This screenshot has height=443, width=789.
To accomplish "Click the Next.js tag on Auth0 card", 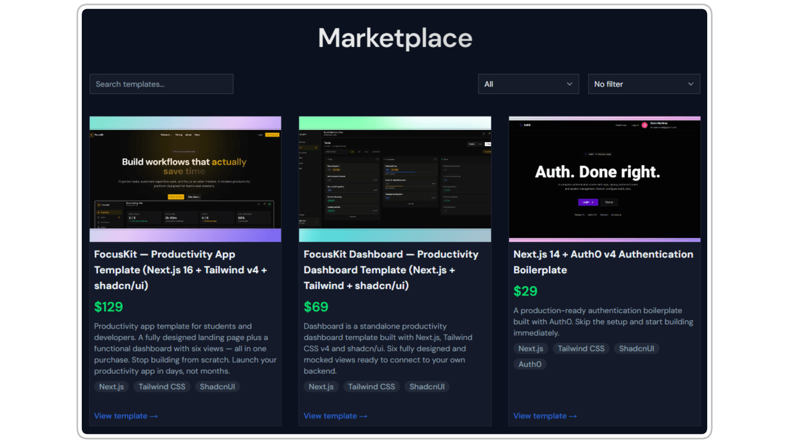I will pos(531,349).
